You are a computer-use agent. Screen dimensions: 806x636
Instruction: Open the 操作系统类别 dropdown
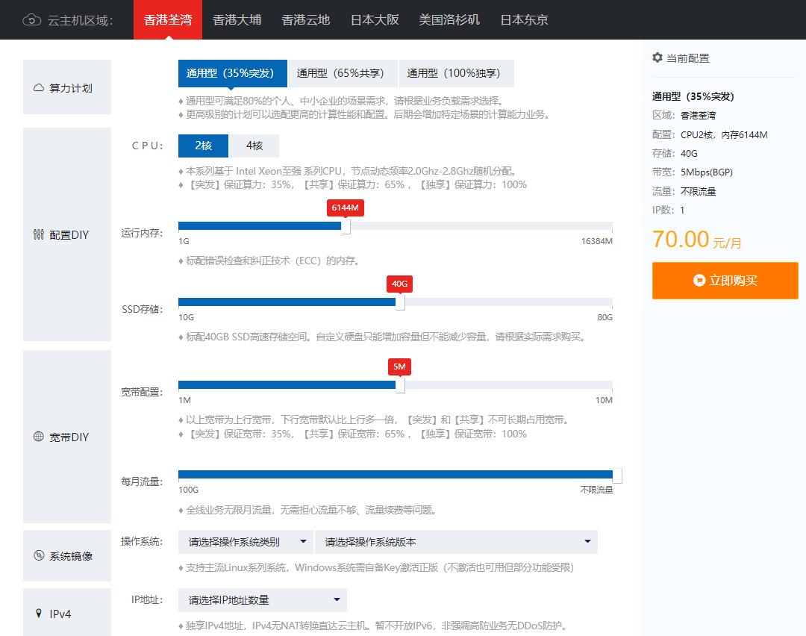coord(246,541)
